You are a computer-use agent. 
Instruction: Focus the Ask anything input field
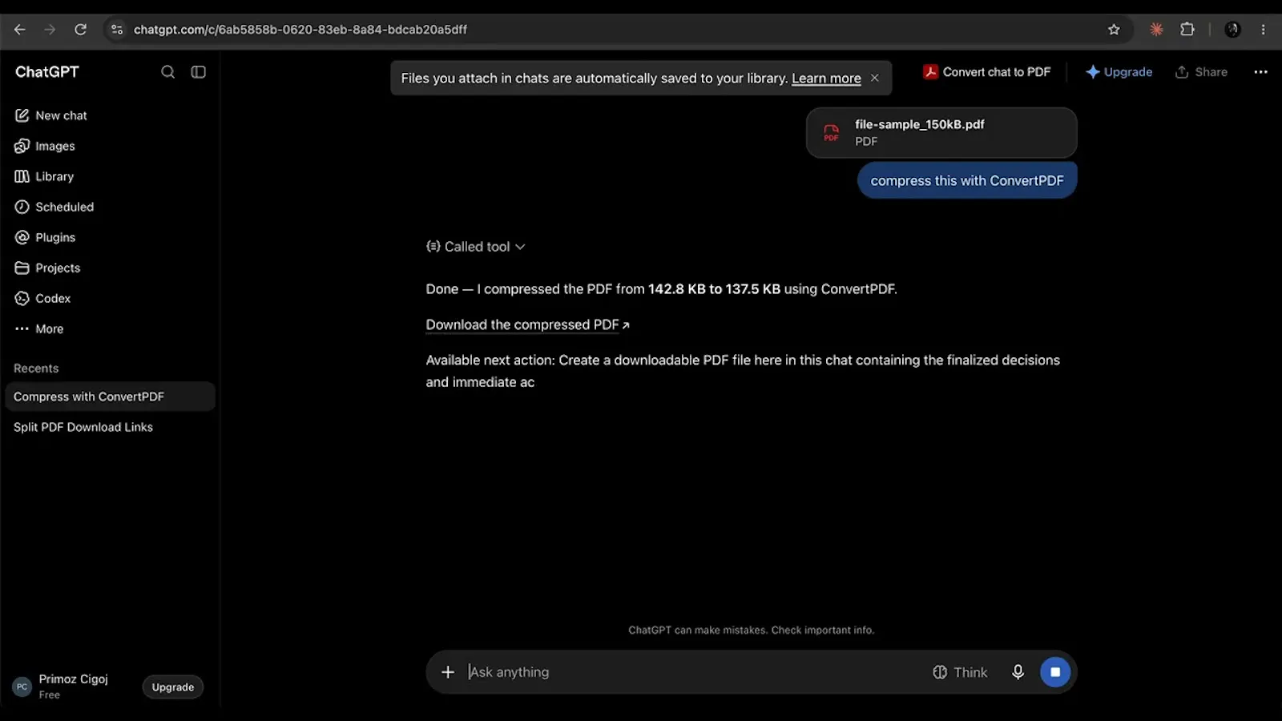click(689, 672)
